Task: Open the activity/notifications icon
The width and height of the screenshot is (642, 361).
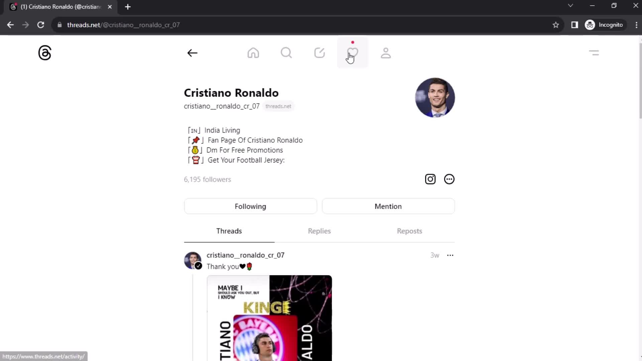Action: 352,53
